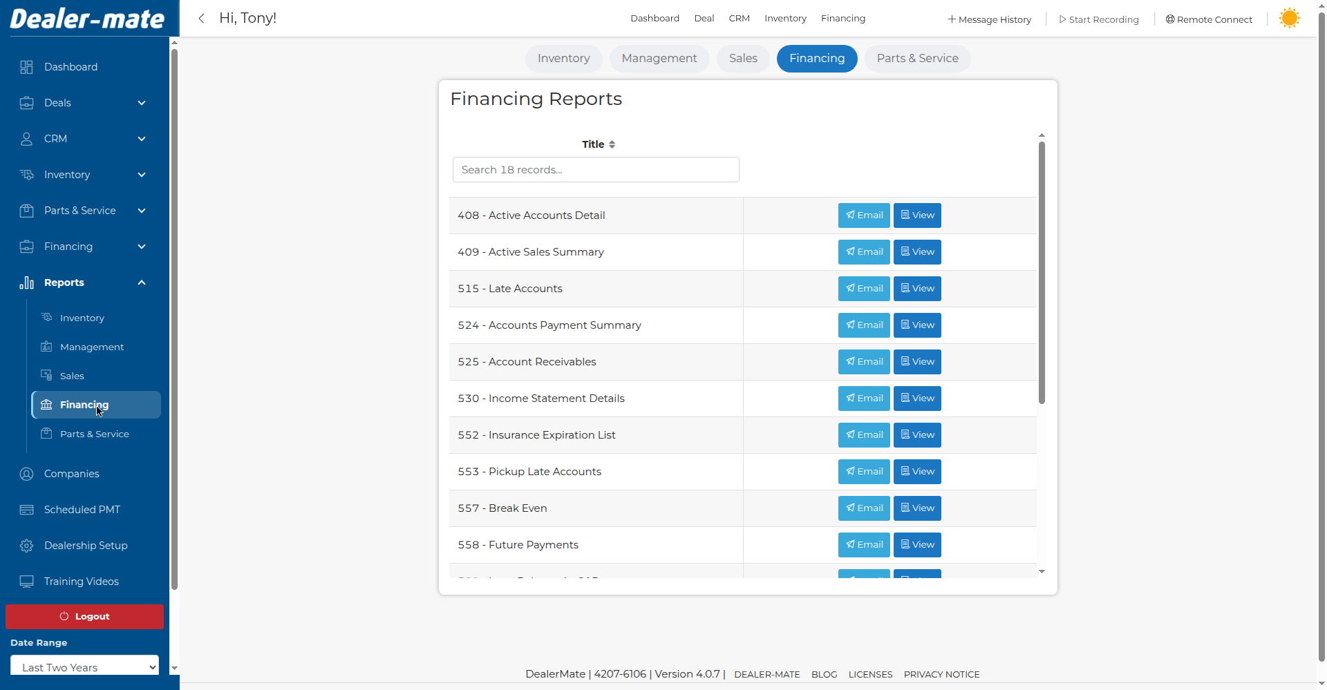Click Remote Connect
1327x690 pixels.
[1209, 19]
